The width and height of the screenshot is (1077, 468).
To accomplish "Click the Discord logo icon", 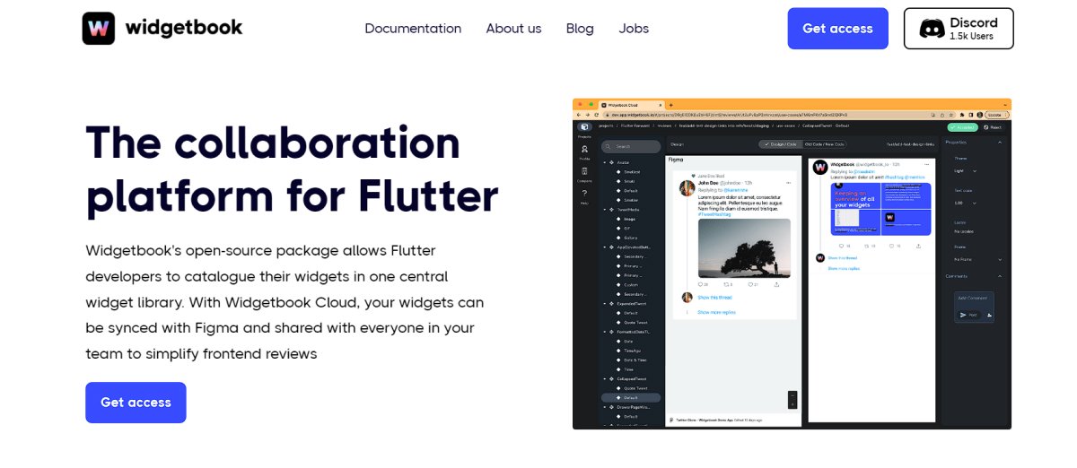I will [932, 29].
